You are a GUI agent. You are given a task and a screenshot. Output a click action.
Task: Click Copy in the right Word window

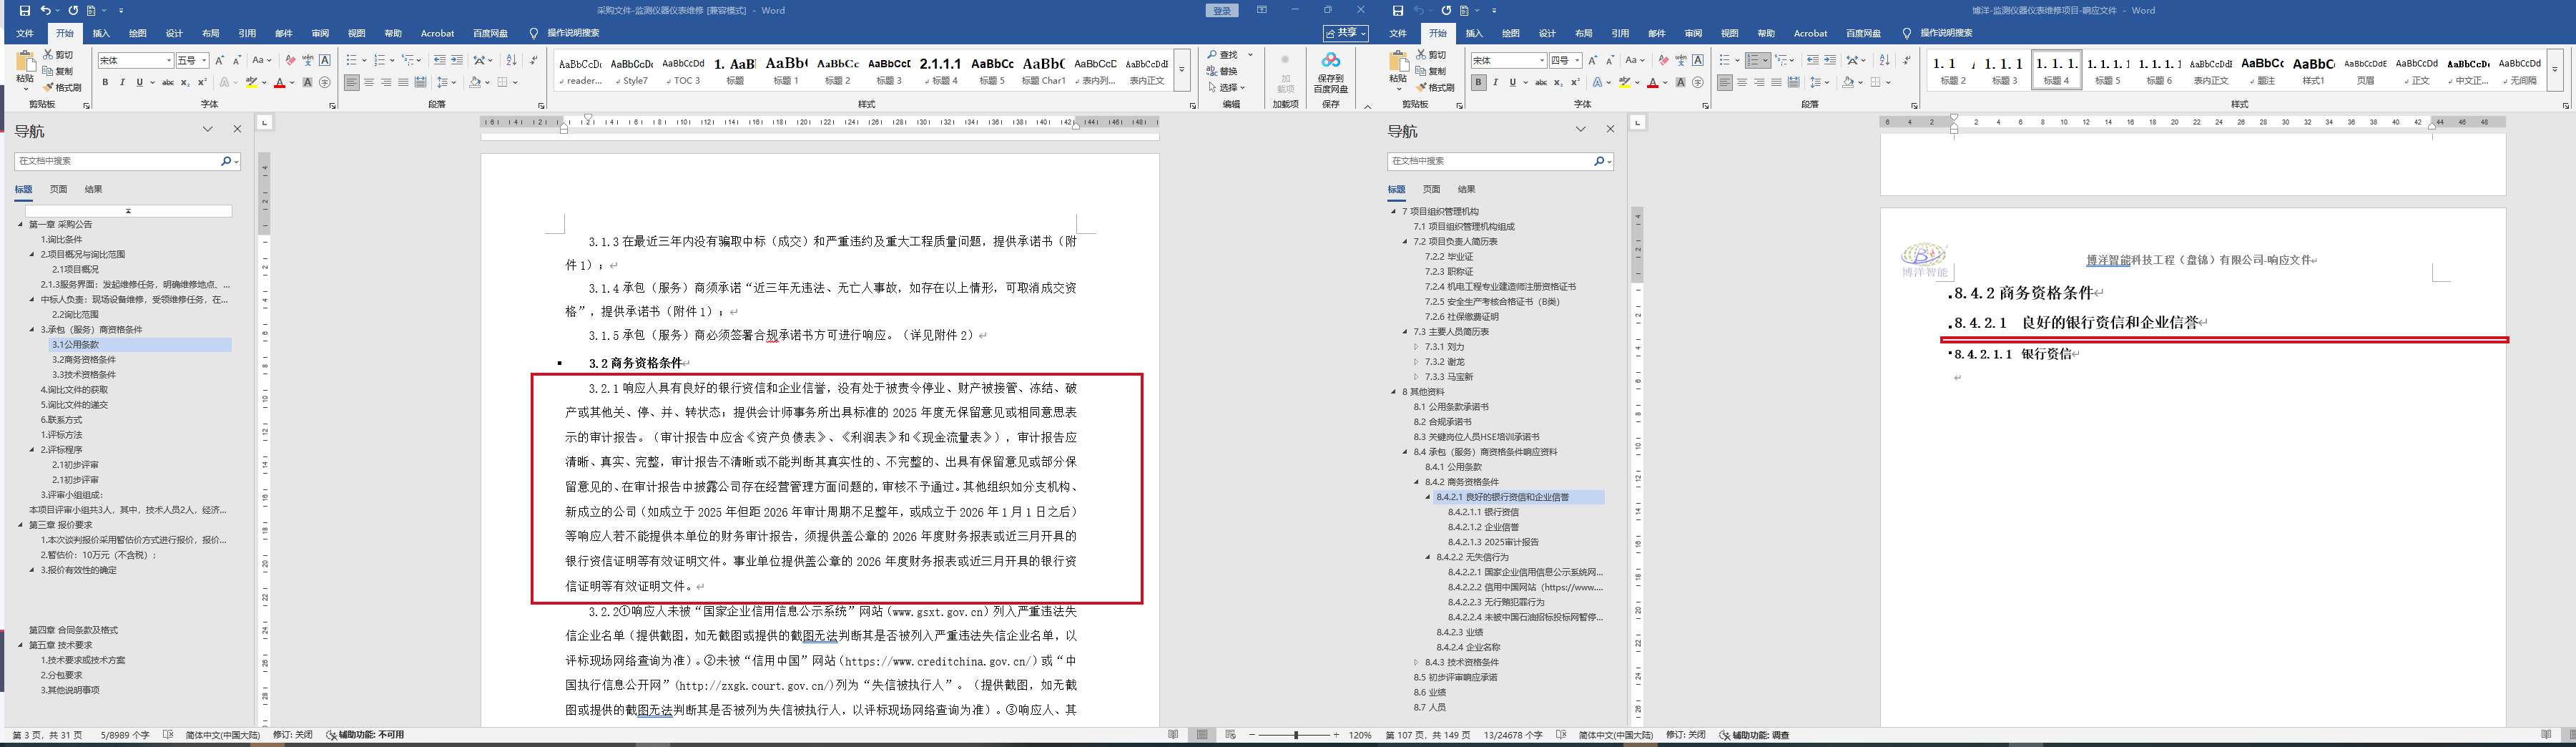click(x=1432, y=71)
